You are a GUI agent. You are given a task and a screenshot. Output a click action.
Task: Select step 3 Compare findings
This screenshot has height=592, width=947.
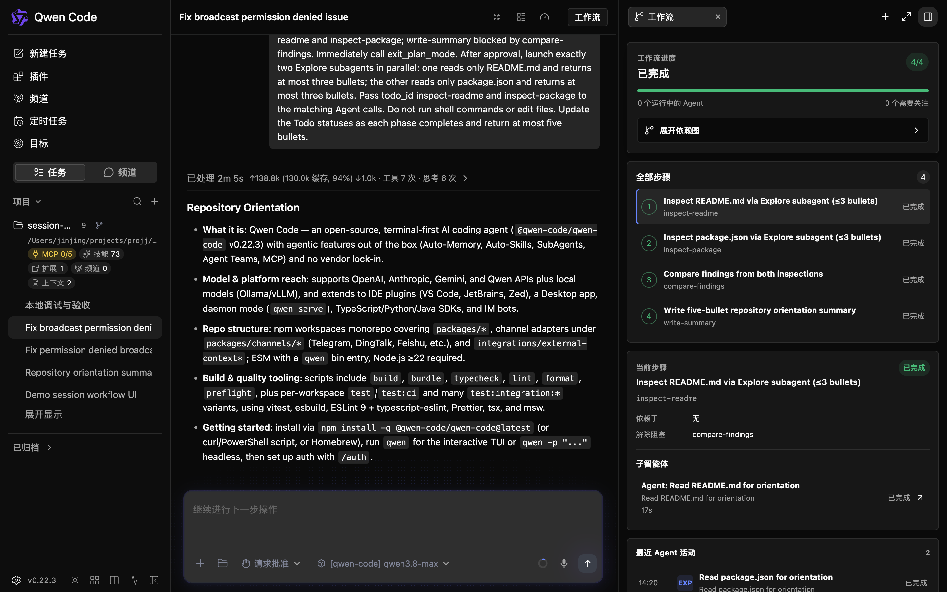(x=783, y=280)
